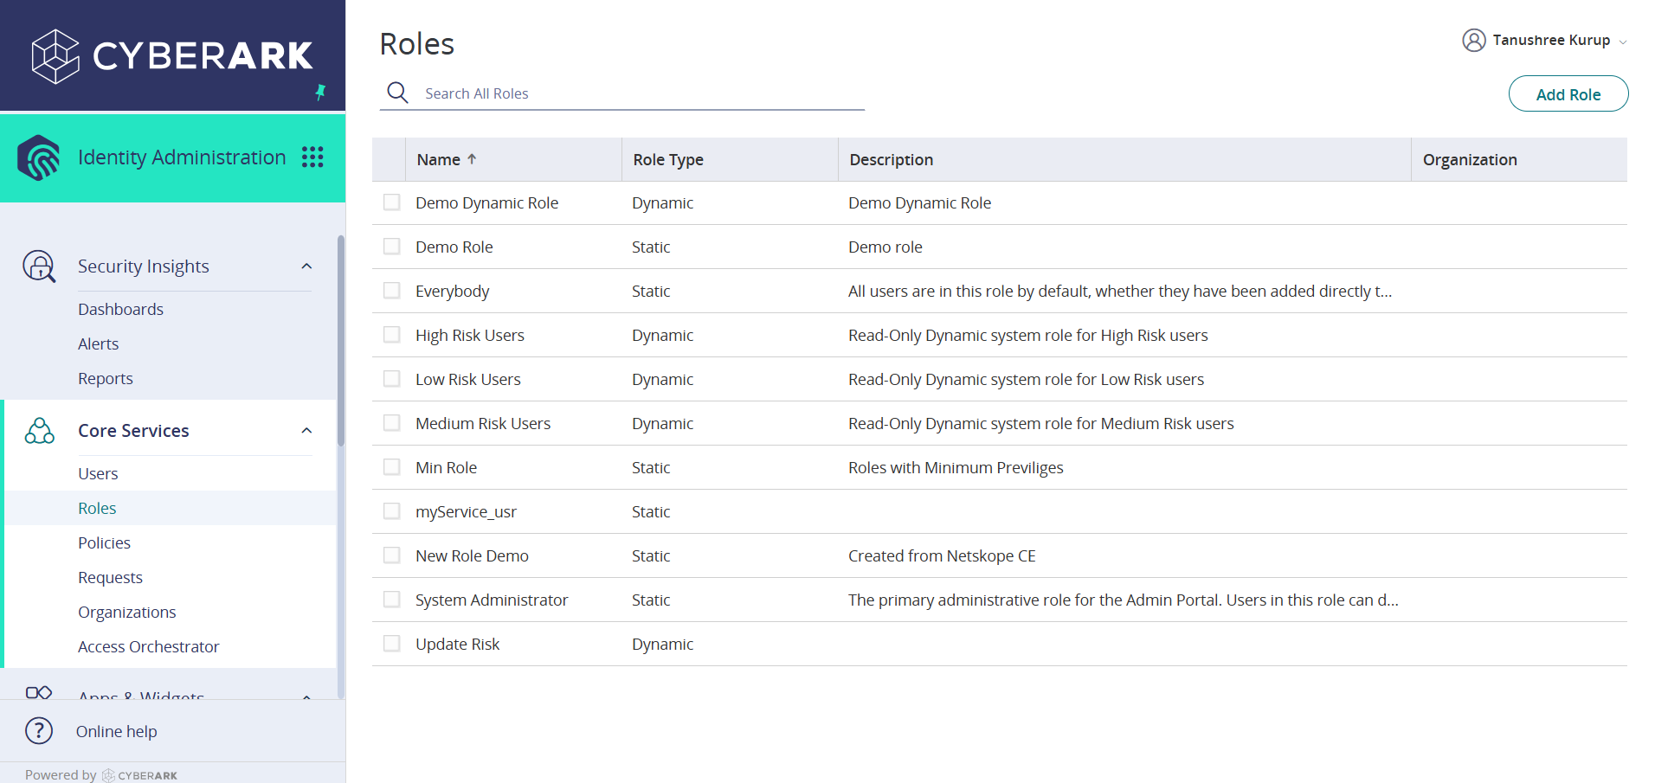Check the Min Role checkbox

pyautogui.click(x=392, y=467)
